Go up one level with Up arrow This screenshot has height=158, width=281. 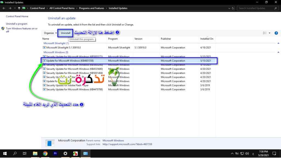click(x=19, y=8)
